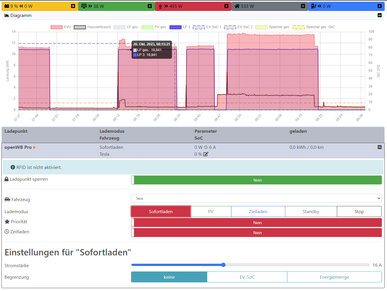Click the Stop charging mode button
This screenshot has width=387, height=291.
[359, 212]
